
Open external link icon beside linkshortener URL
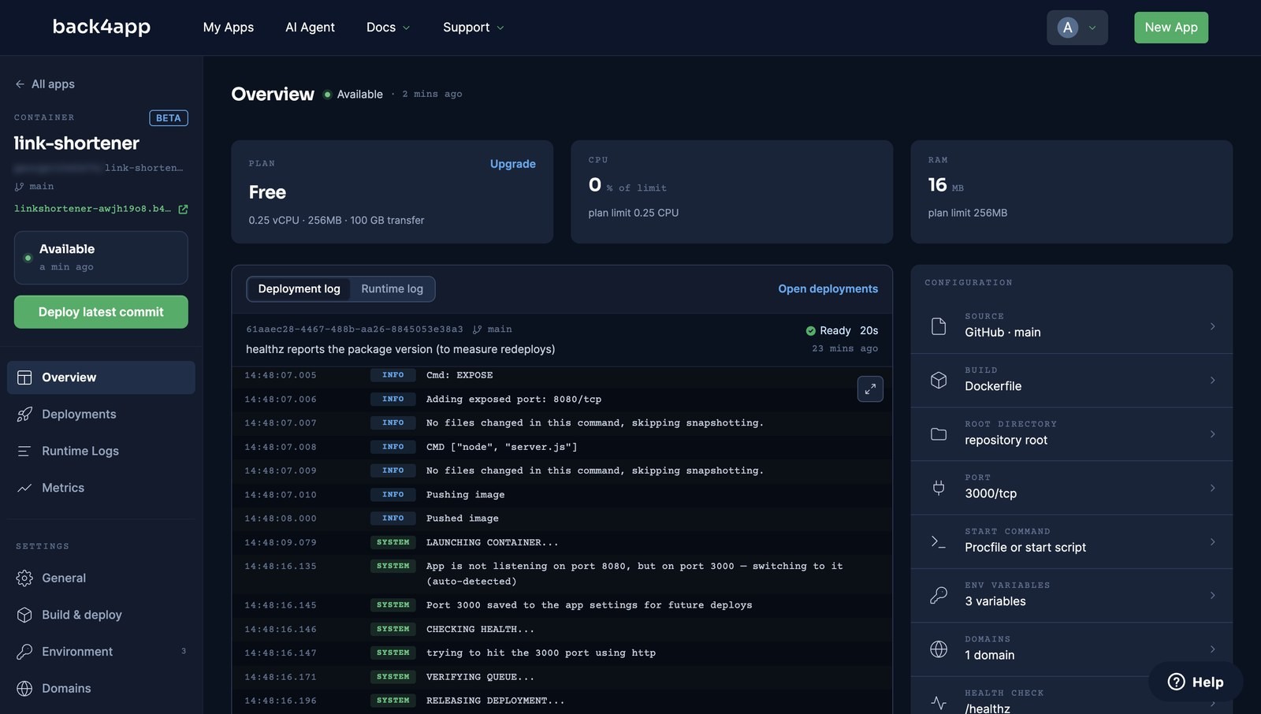pyautogui.click(x=183, y=209)
